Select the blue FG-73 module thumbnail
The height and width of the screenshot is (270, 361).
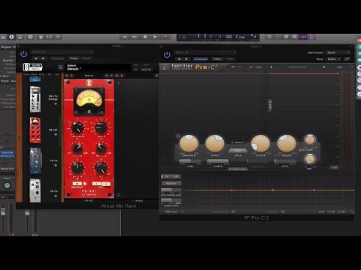(35, 160)
